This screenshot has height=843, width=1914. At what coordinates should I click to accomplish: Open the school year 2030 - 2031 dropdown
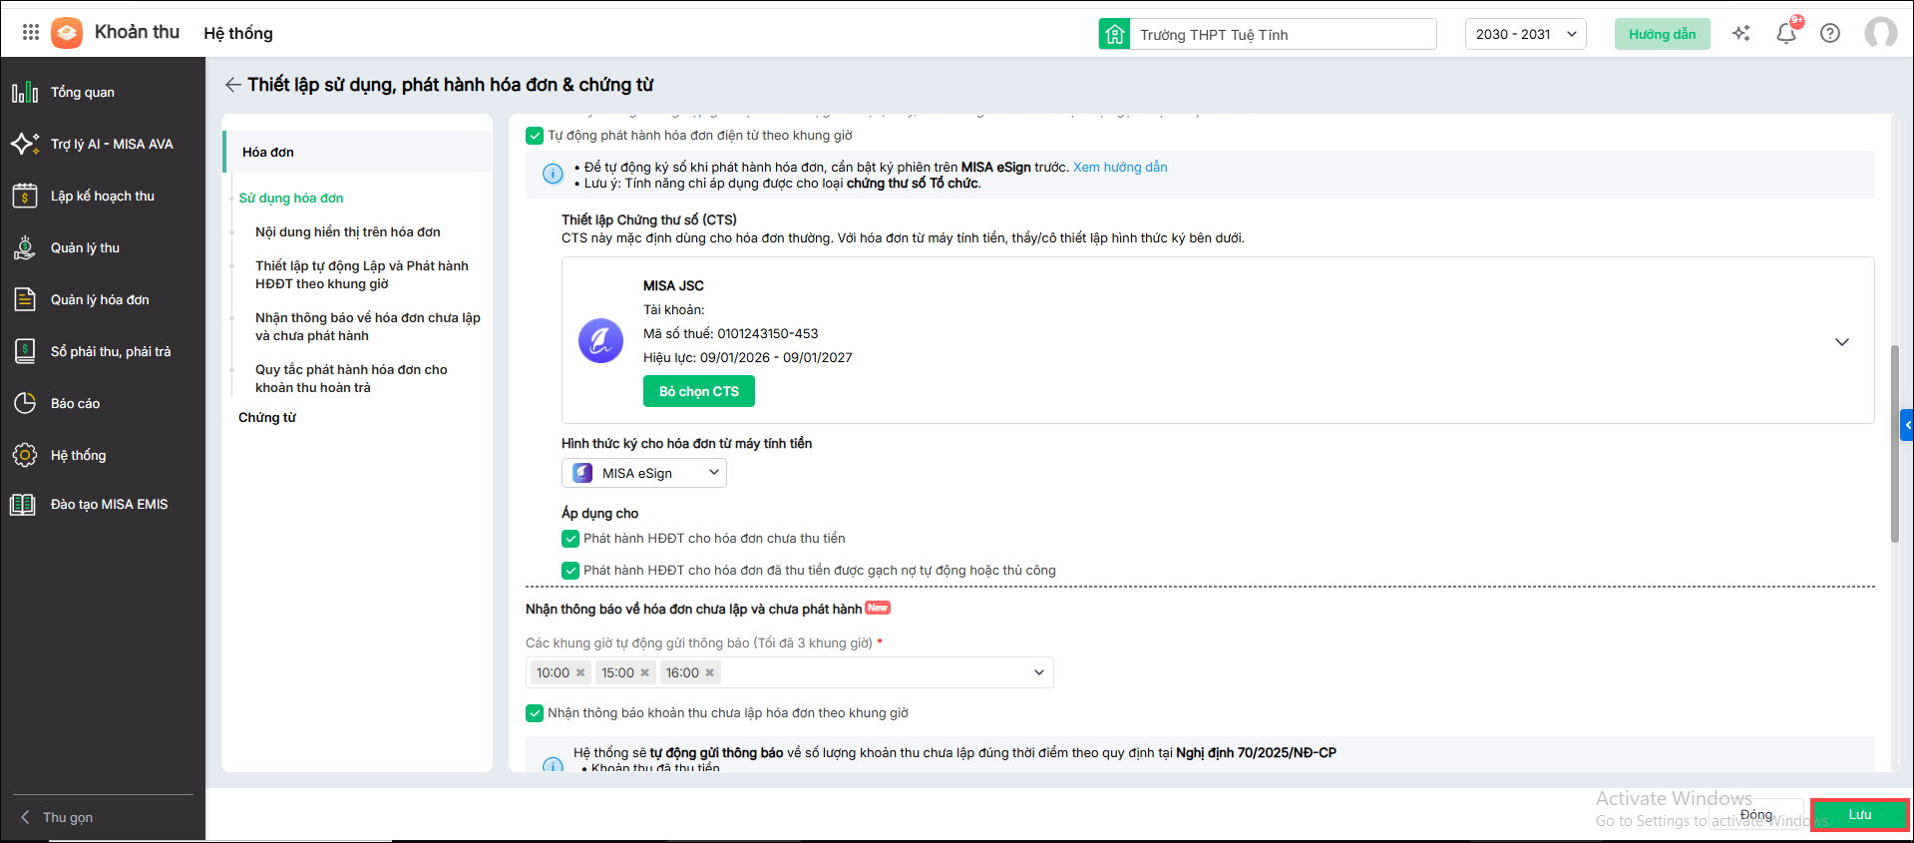click(1525, 34)
